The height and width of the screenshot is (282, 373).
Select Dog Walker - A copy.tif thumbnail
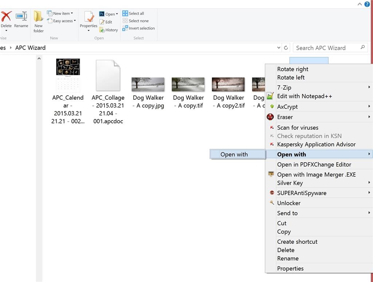pos(188,84)
